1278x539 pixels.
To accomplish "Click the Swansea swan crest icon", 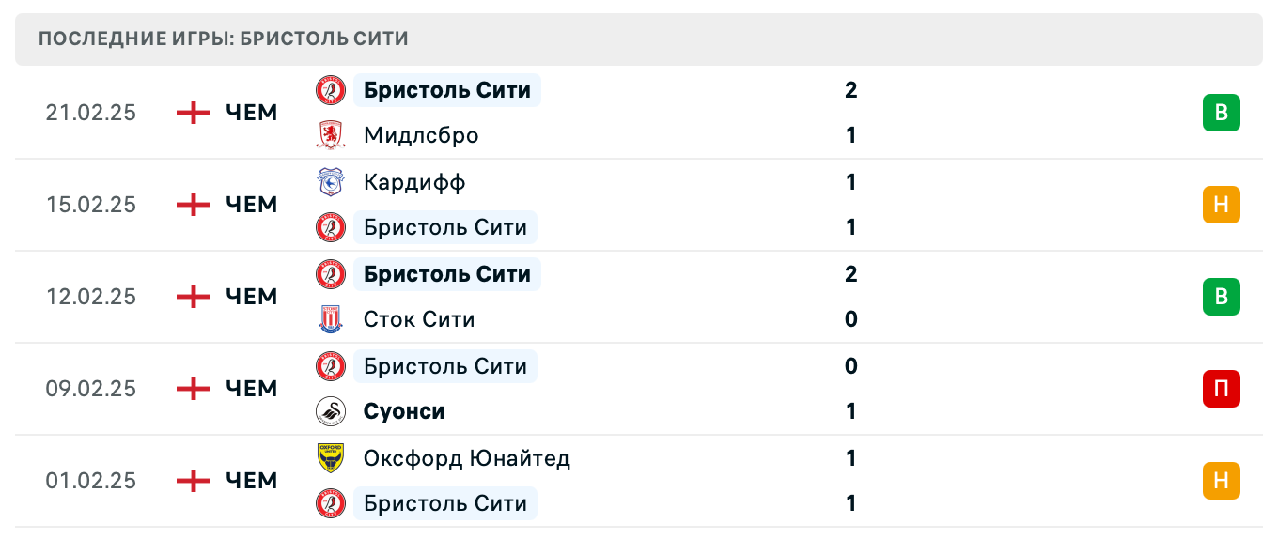I will 331,411.
